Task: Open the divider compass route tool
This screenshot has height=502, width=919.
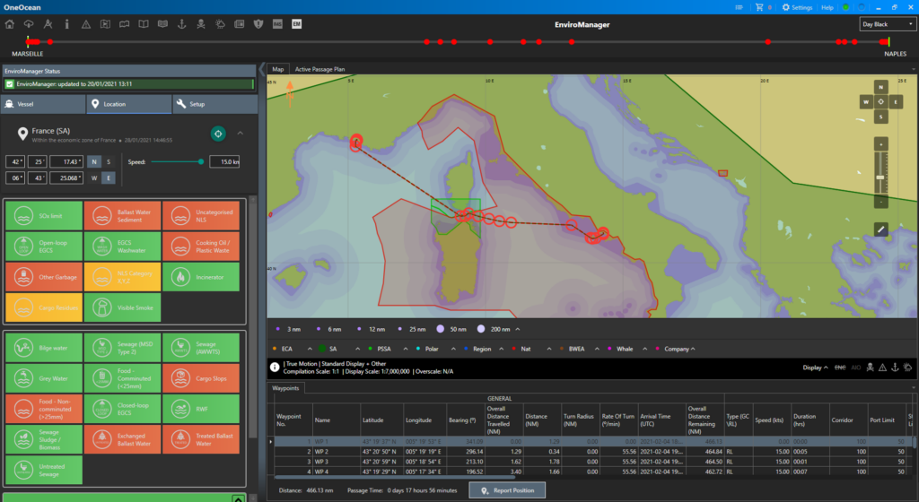Action: pyautogui.click(x=48, y=24)
